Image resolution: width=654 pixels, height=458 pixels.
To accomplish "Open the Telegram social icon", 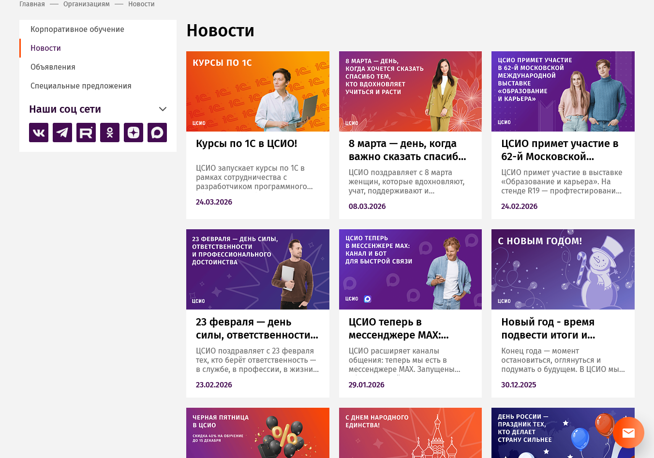I will pyautogui.click(x=62, y=133).
